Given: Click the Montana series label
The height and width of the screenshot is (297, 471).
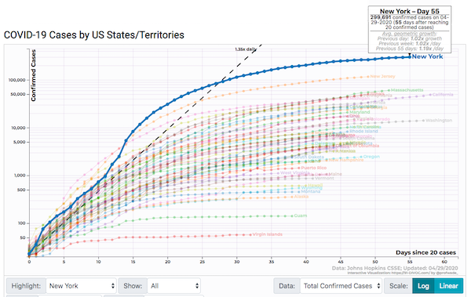Looking at the screenshot, I should click(310, 191).
